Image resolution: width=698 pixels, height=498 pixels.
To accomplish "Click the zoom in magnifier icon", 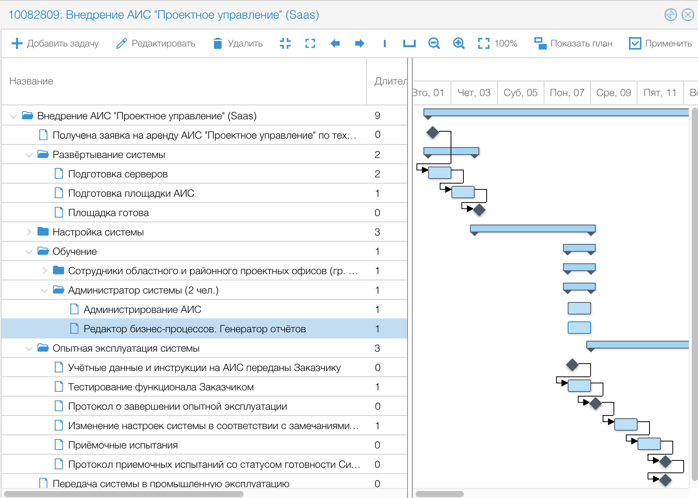I will (x=459, y=43).
